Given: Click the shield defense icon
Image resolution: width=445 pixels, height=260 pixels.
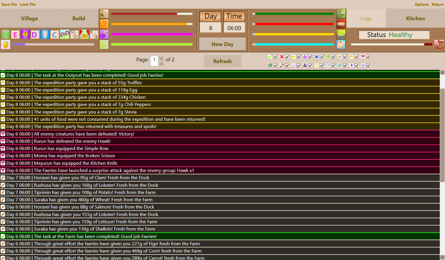Looking at the screenshot, I should click(x=45, y=34).
